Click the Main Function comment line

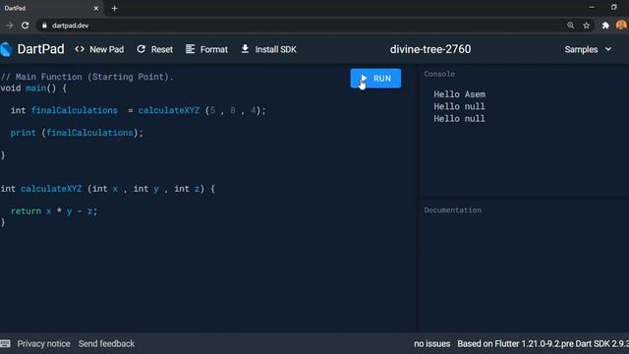[x=87, y=77]
